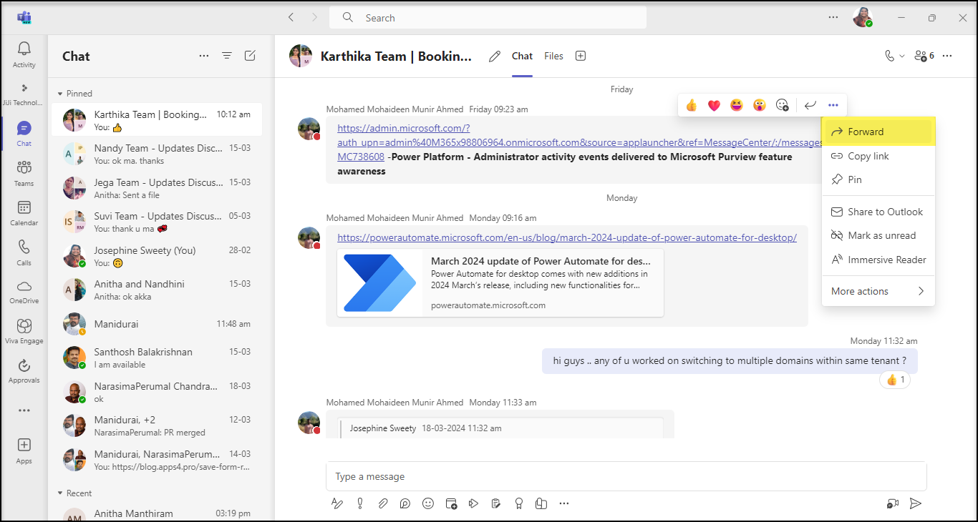Open the Calendar app from sidebar
The image size is (978, 522).
tap(24, 212)
